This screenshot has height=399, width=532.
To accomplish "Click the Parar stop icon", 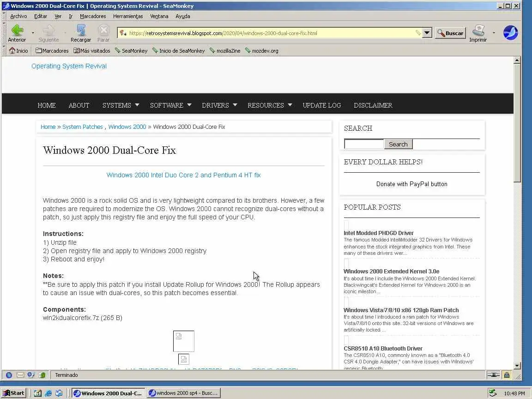I will tap(103, 30).
